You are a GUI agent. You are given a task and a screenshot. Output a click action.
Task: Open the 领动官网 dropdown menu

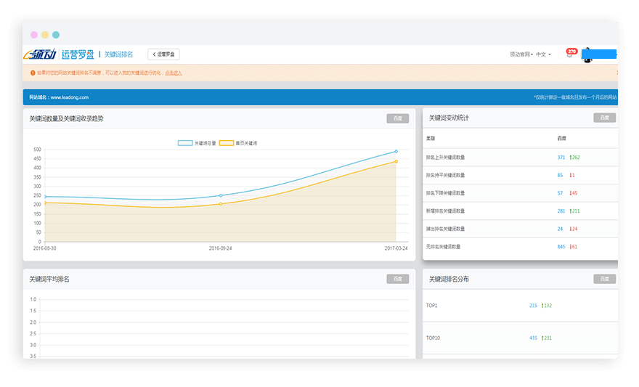click(x=521, y=54)
